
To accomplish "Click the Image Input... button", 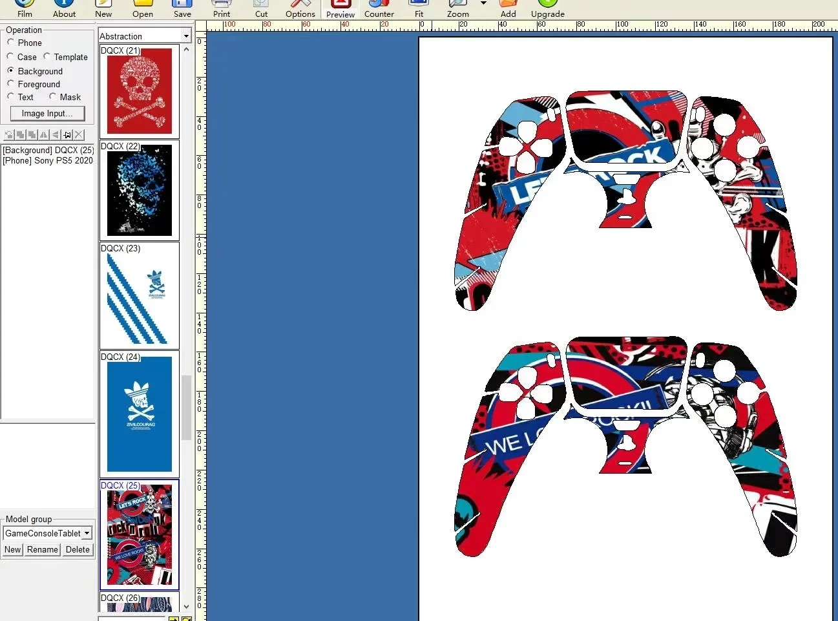I will point(48,114).
